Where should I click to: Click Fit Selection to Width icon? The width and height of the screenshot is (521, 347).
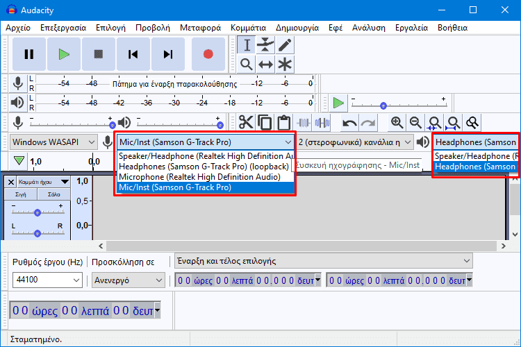435,123
